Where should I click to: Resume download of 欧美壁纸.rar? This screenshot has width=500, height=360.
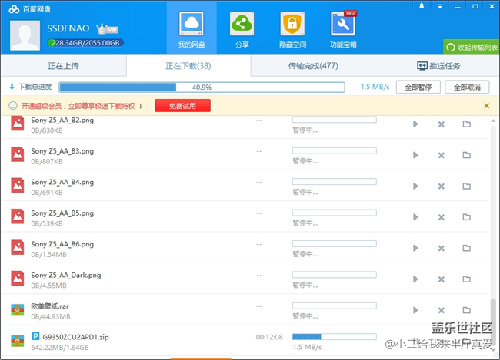click(415, 310)
